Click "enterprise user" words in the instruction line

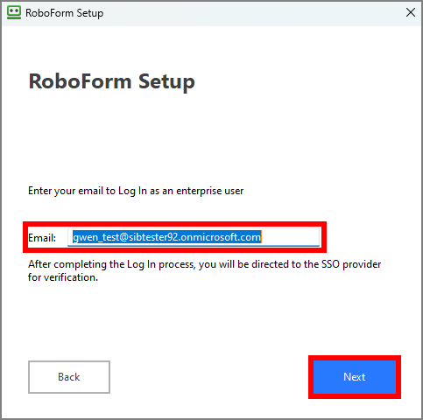210,191
